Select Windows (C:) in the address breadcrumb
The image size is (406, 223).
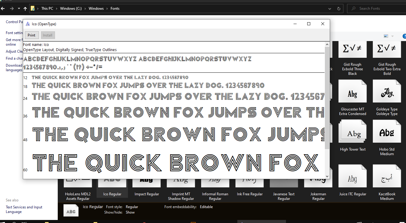coord(70,9)
